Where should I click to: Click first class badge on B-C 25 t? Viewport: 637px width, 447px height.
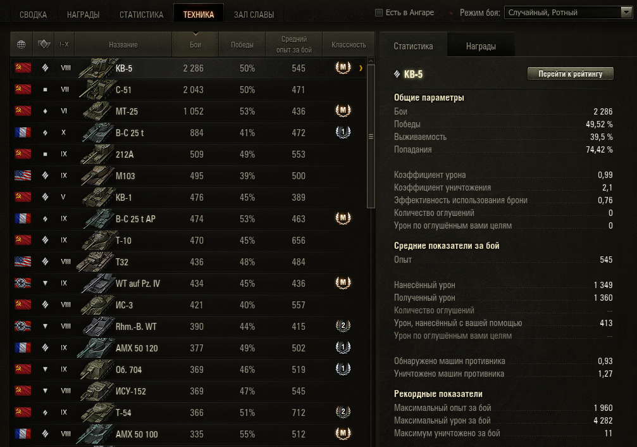point(343,132)
